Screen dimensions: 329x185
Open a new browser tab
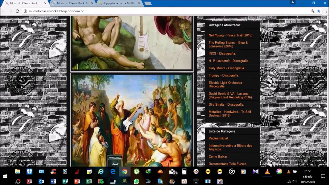[x=148, y=3]
